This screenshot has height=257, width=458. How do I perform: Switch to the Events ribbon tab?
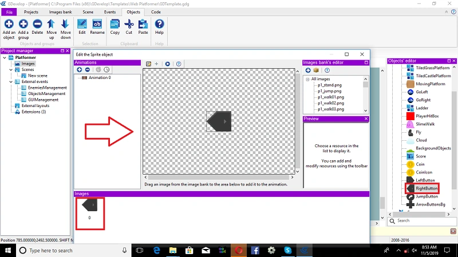pyautogui.click(x=110, y=12)
